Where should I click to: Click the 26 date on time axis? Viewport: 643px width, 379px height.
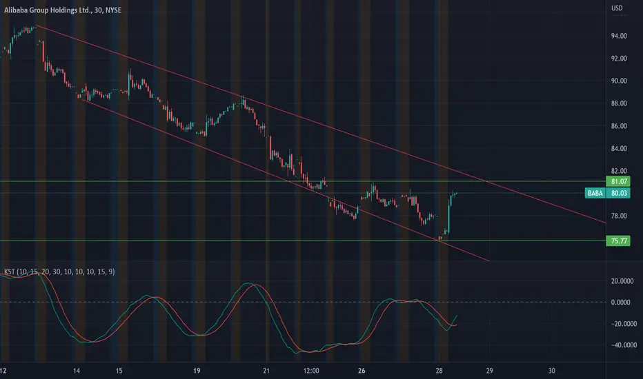click(x=362, y=371)
